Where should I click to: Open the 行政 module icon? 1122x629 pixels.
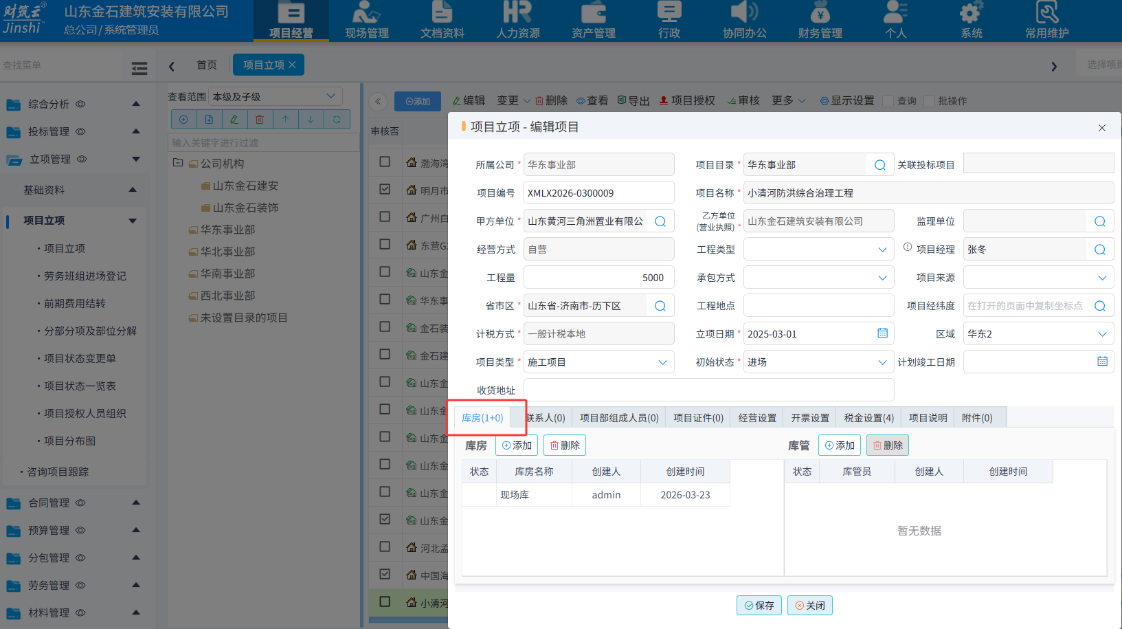coord(669,20)
